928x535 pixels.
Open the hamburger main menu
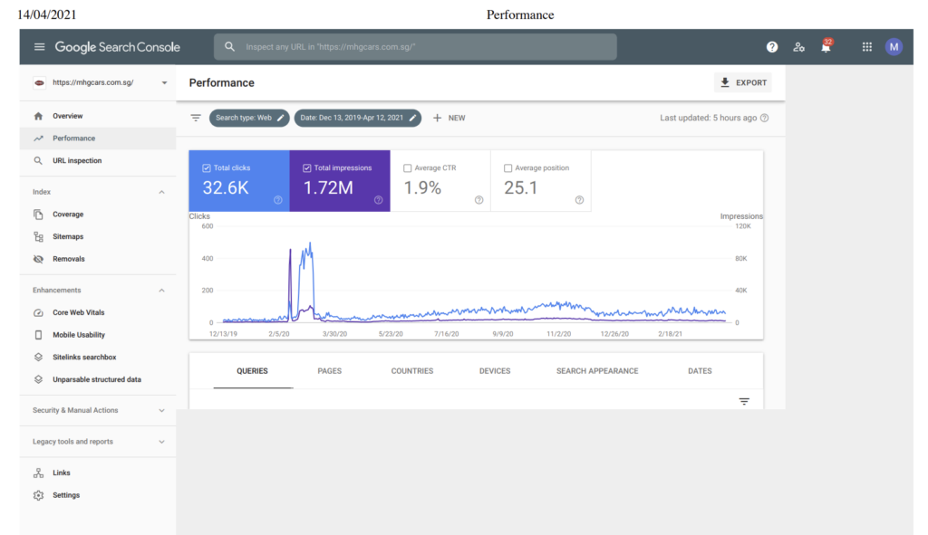39,47
